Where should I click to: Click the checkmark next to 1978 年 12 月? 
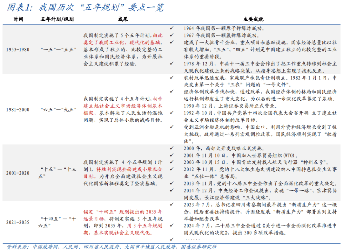tap(171, 64)
